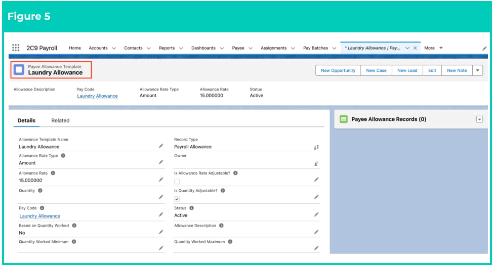Image resolution: width=494 pixels, height=267 pixels.
Task: Open the Pay Batches navigation tab
Action: (x=315, y=48)
